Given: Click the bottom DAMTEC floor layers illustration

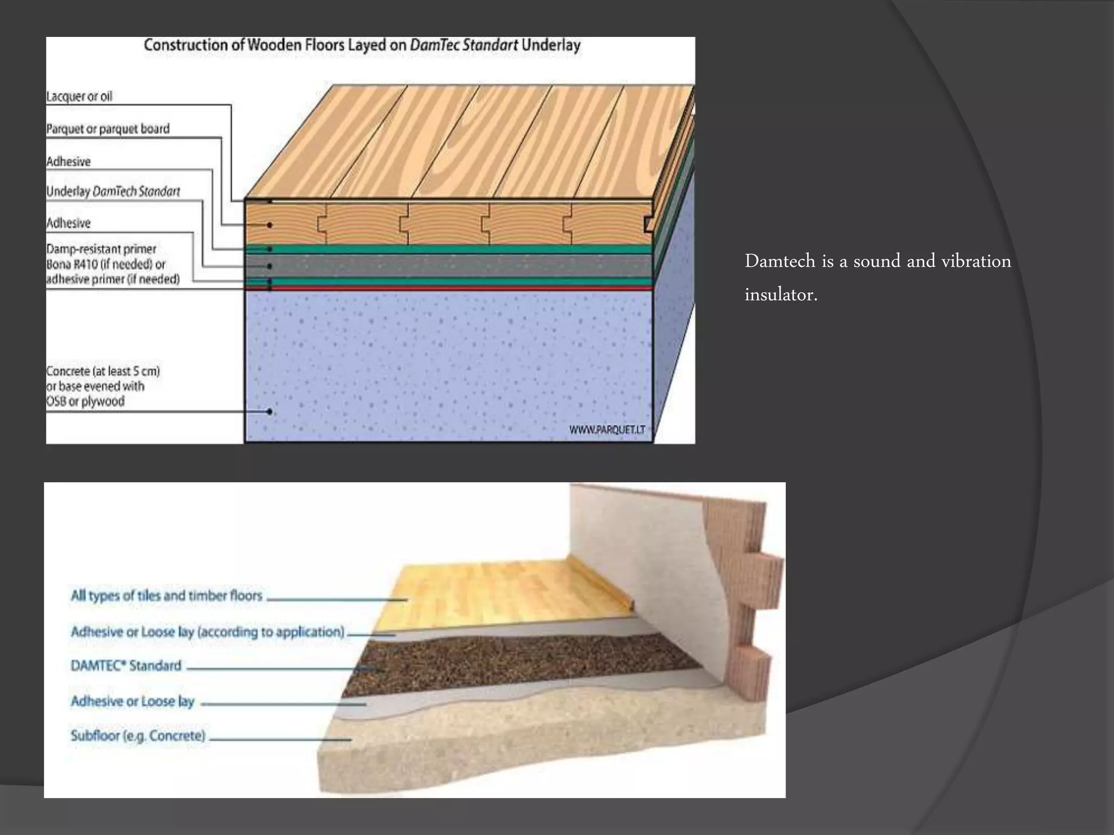Looking at the screenshot, I should pyautogui.click(x=415, y=640).
